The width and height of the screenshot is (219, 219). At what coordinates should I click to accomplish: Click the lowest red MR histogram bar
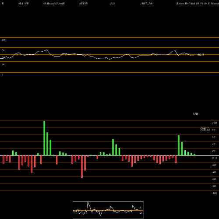82,166
